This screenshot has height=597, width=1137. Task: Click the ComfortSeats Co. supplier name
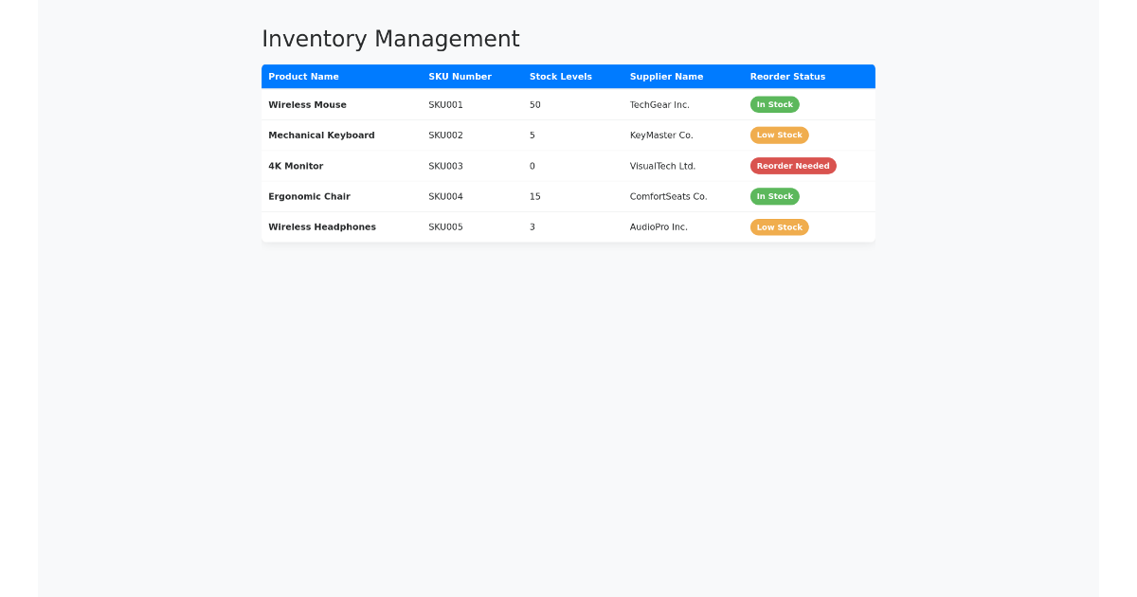tap(667, 196)
